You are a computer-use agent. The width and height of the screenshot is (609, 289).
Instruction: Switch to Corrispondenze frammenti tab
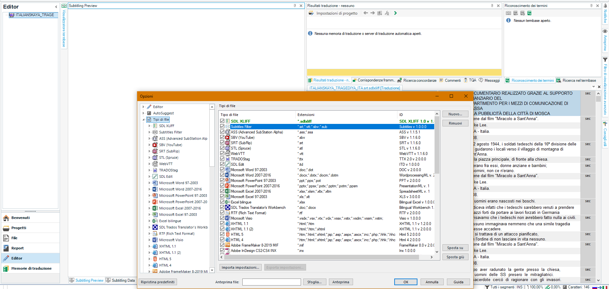pyautogui.click(x=374, y=80)
